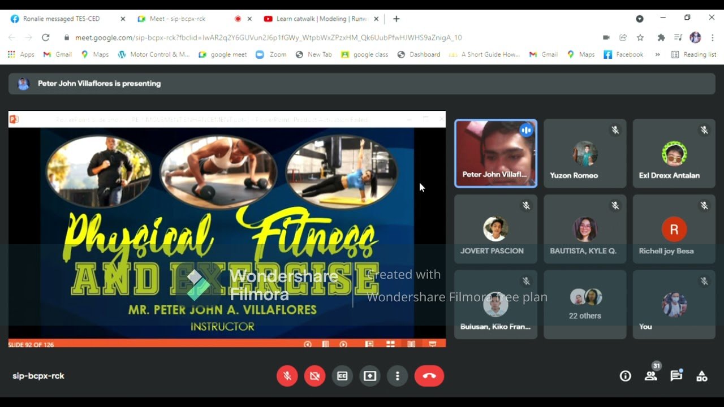Open the Extensions puzzle icon
The image size is (724, 407).
661,37
